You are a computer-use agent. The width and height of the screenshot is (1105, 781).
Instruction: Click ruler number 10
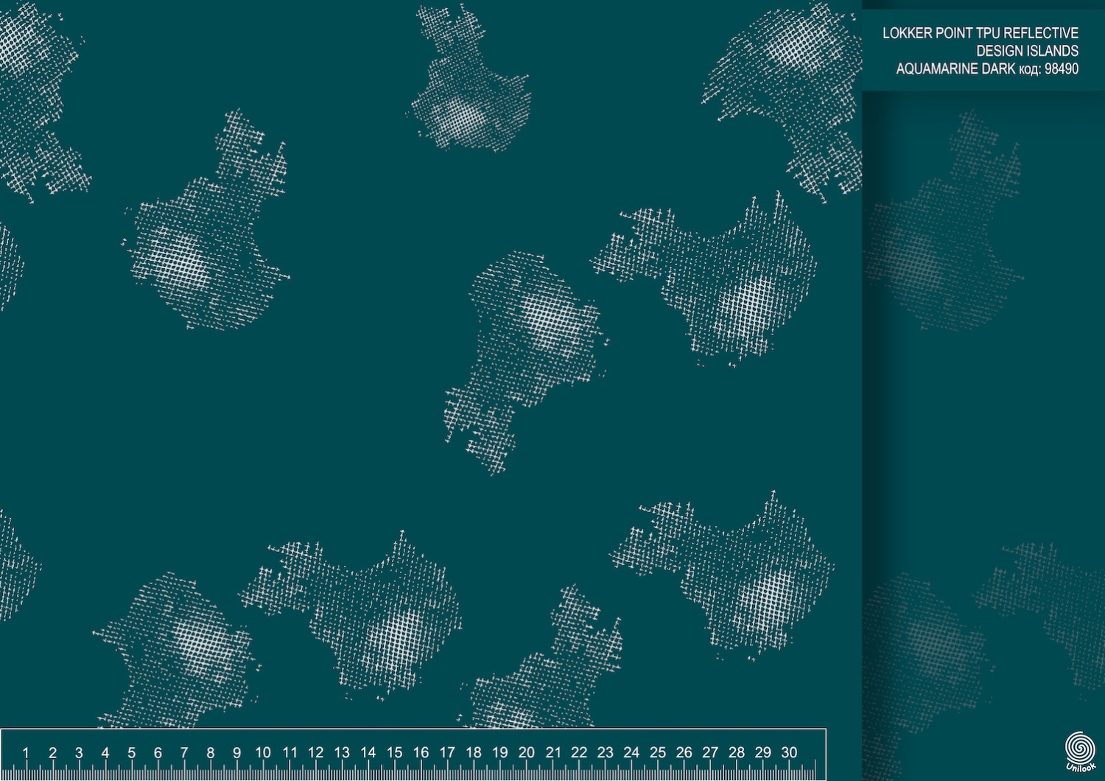point(263,753)
